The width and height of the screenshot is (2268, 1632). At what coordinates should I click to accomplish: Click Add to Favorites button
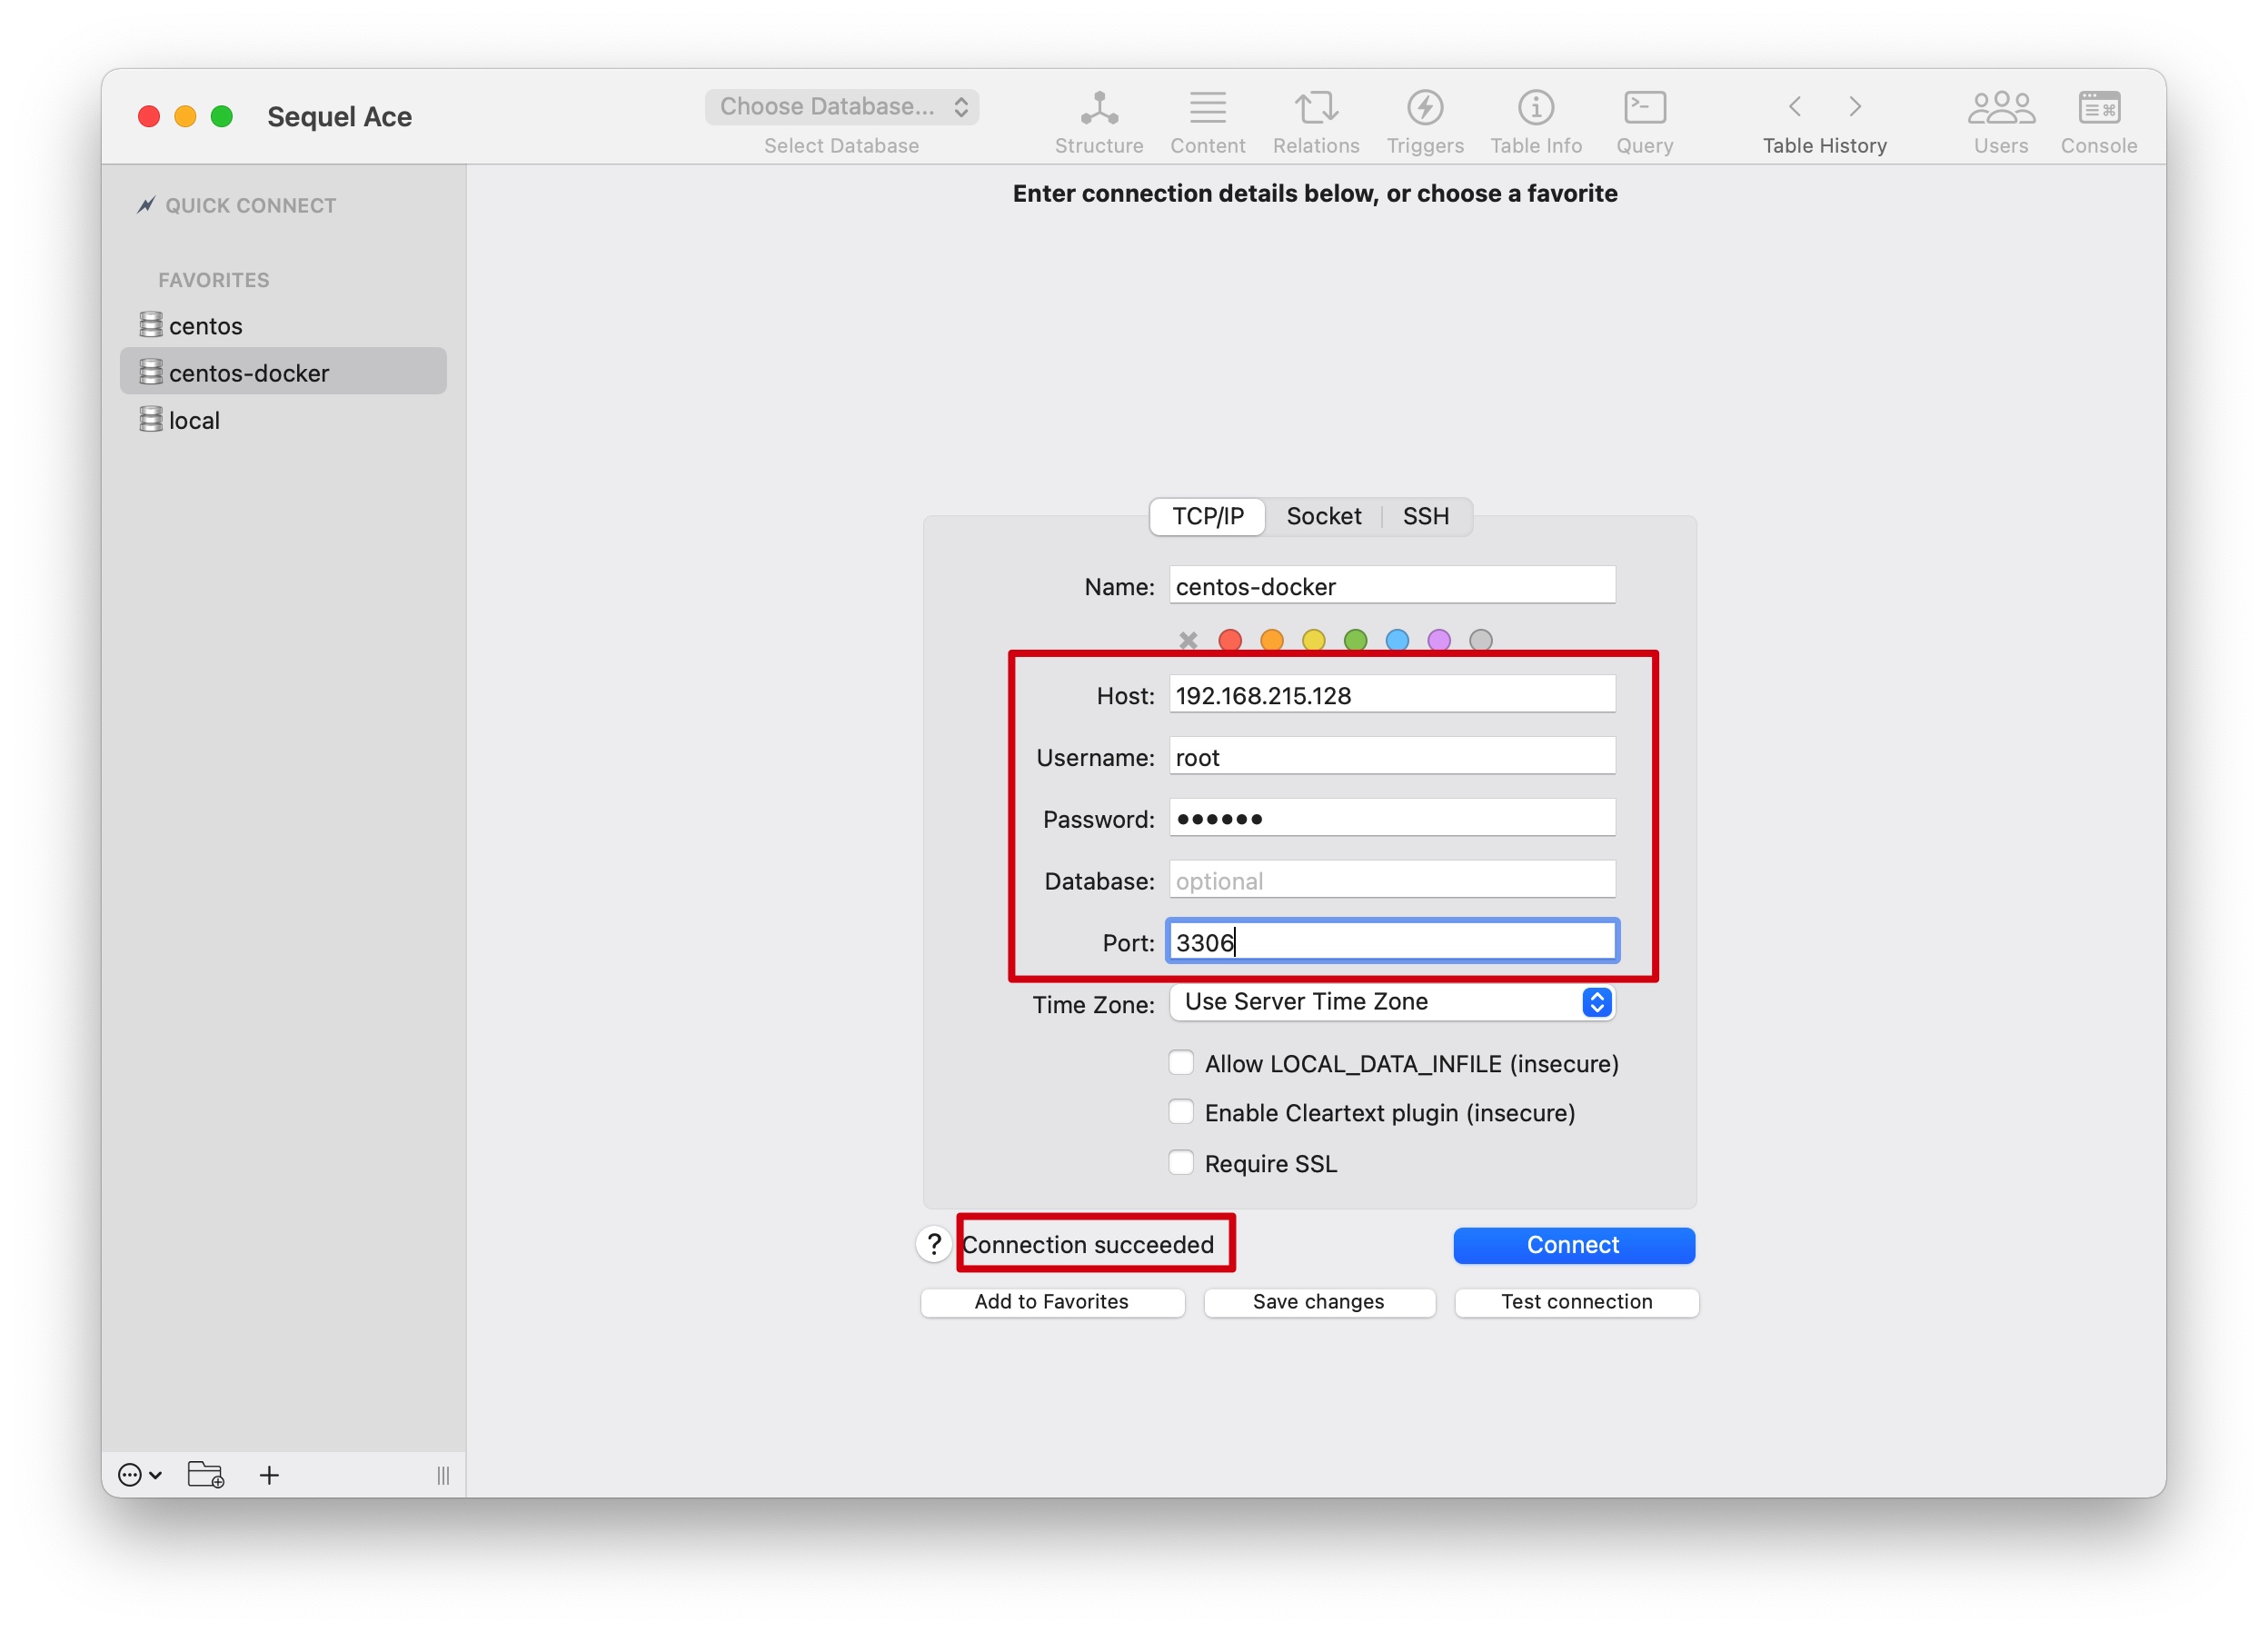point(1052,1302)
